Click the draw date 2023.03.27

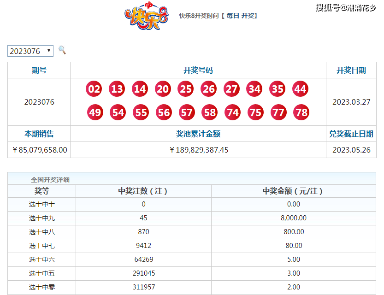tap(351, 102)
